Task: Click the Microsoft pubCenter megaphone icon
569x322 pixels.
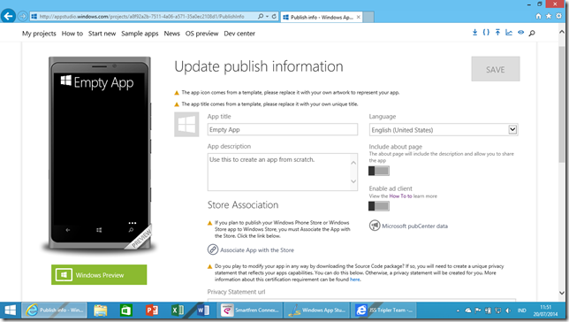Action: click(x=375, y=226)
